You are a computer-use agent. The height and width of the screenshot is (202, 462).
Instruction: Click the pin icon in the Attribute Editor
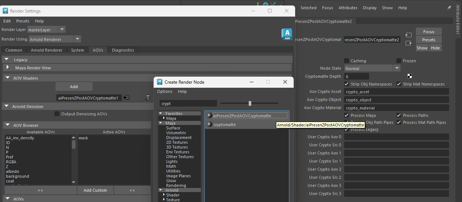449,8
